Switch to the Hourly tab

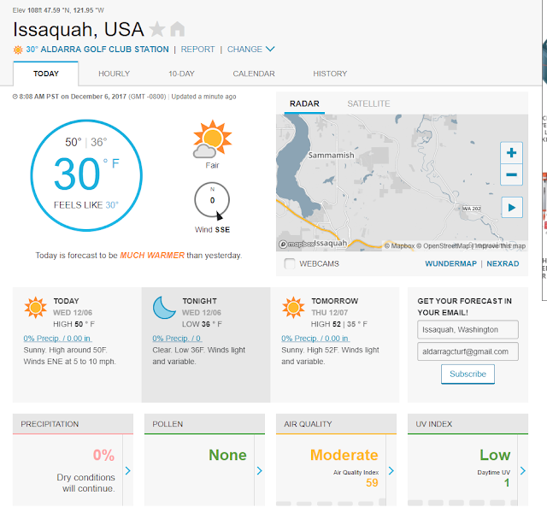click(x=114, y=74)
